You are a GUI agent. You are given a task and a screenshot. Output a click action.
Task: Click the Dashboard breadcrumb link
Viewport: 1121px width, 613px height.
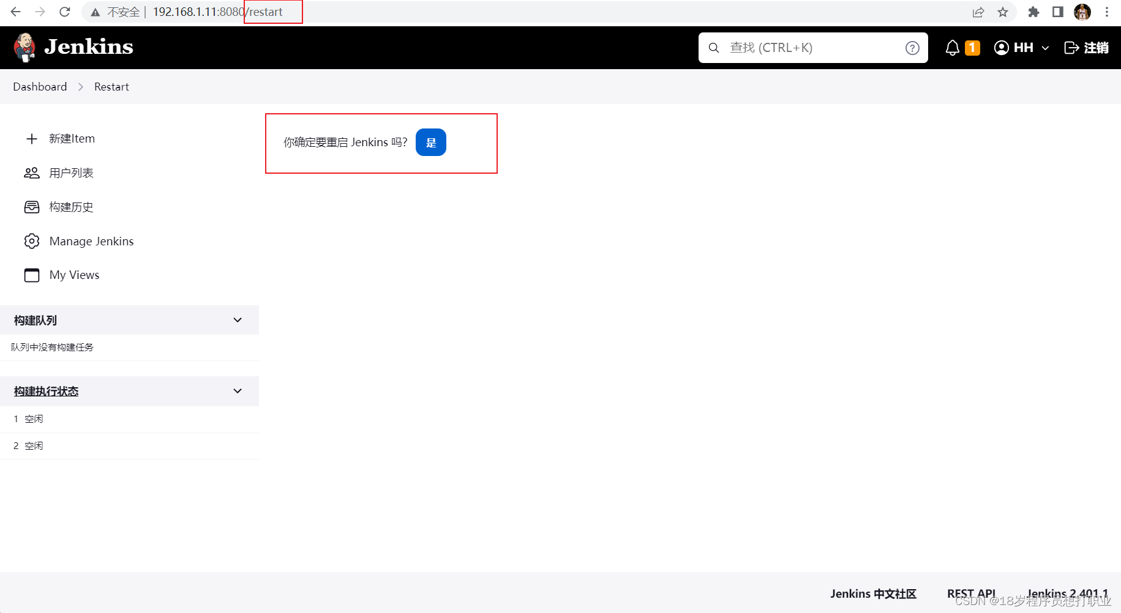click(40, 87)
